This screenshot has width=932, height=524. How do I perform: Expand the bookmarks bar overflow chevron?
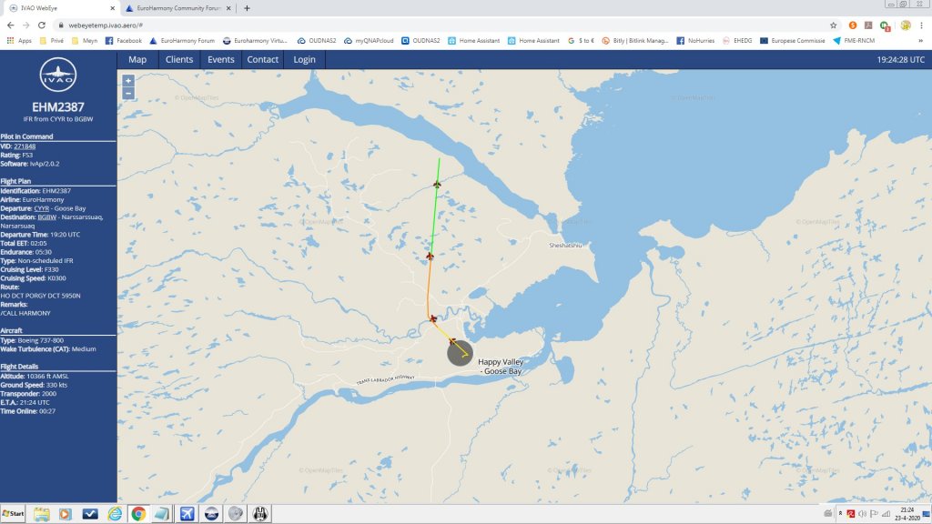point(920,41)
